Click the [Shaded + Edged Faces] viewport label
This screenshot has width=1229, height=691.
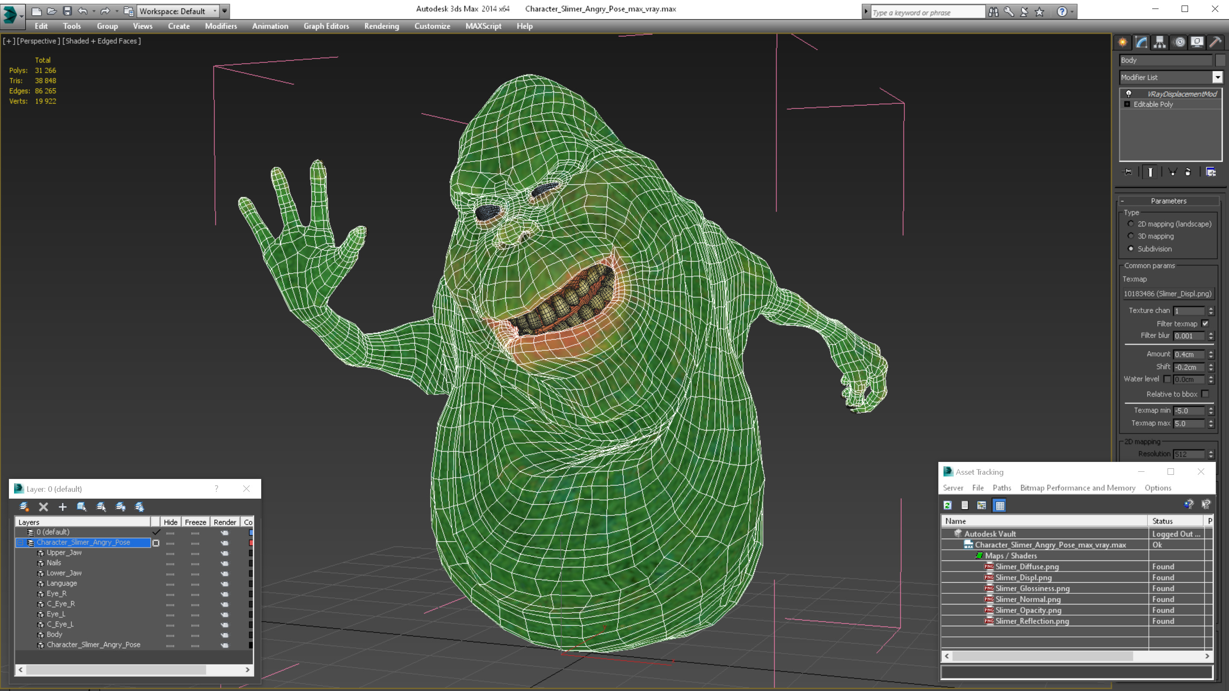click(102, 41)
